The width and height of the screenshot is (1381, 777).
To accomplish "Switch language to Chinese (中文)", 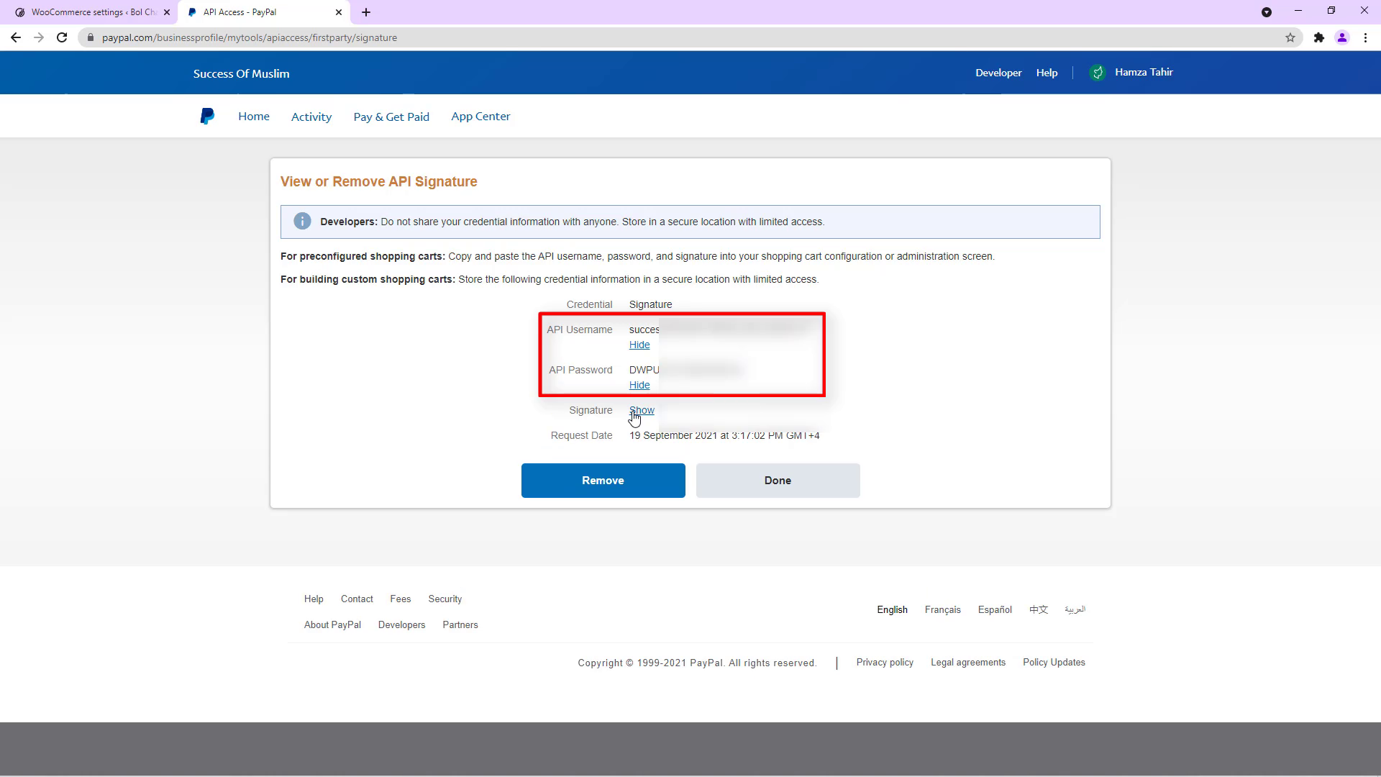I will [1039, 609].
